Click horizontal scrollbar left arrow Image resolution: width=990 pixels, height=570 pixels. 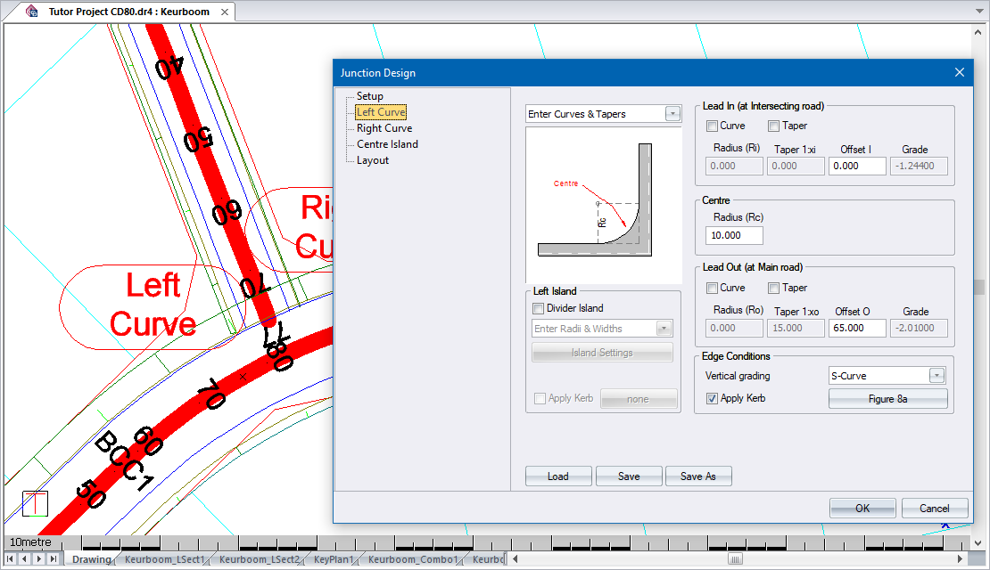(514, 559)
